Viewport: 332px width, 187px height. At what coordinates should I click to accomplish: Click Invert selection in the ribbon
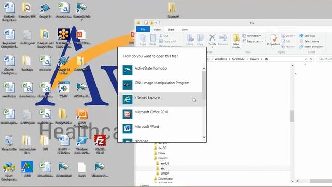pyautogui.click(x=311, y=46)
